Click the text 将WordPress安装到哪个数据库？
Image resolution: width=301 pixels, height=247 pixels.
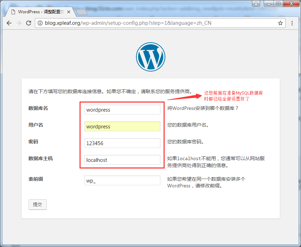[203, 108]
